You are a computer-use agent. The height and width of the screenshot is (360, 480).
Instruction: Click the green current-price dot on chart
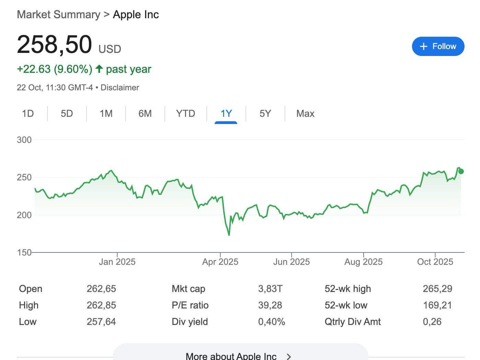[x=461, y=171]
